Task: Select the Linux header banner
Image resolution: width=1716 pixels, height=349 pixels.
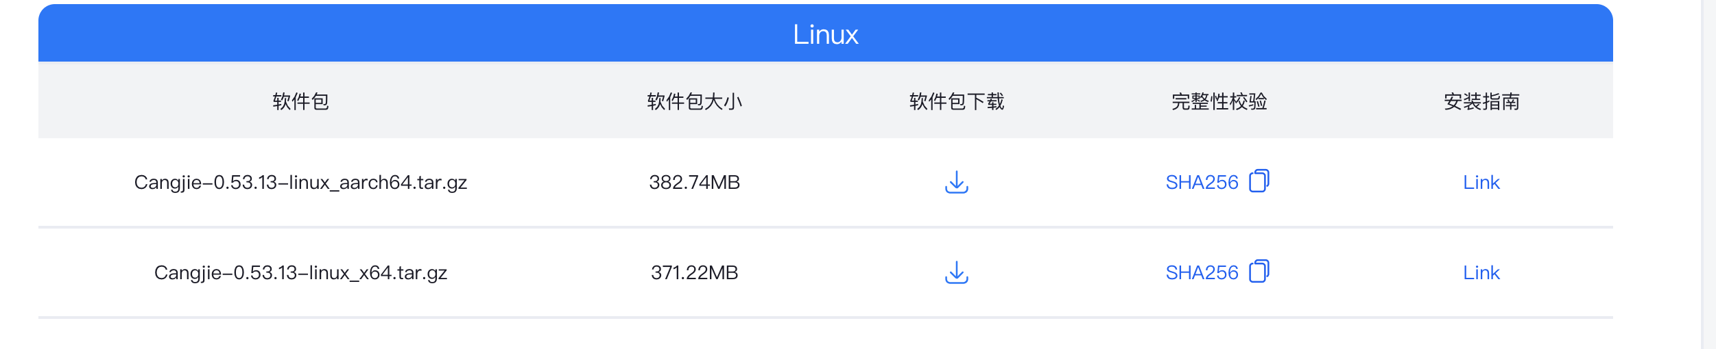Action: click(826, 34)
